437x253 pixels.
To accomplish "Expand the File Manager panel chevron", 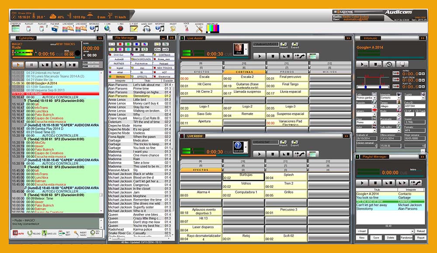I will pyautogui.click(x=171, y=38).
